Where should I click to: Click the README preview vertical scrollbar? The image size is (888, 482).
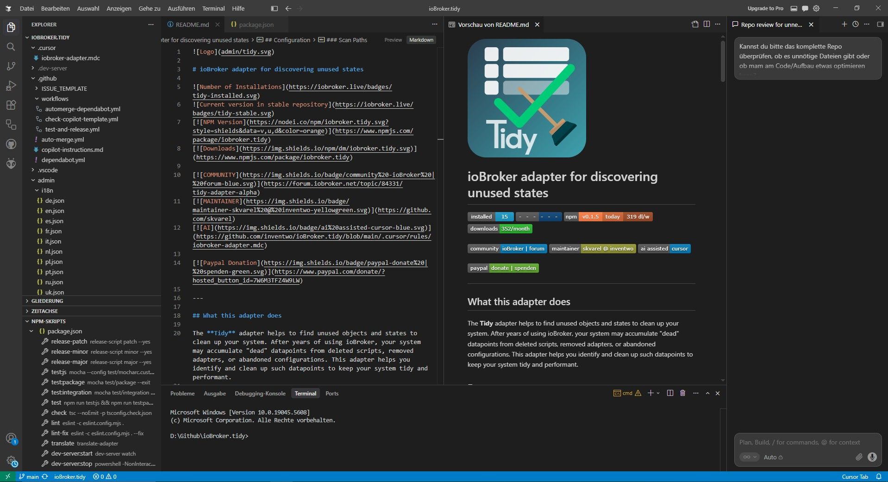tap(723, 61)
